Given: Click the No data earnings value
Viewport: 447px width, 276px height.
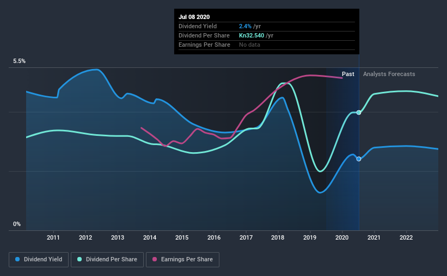Looking at the screenshot, I should tap(249, 45).
